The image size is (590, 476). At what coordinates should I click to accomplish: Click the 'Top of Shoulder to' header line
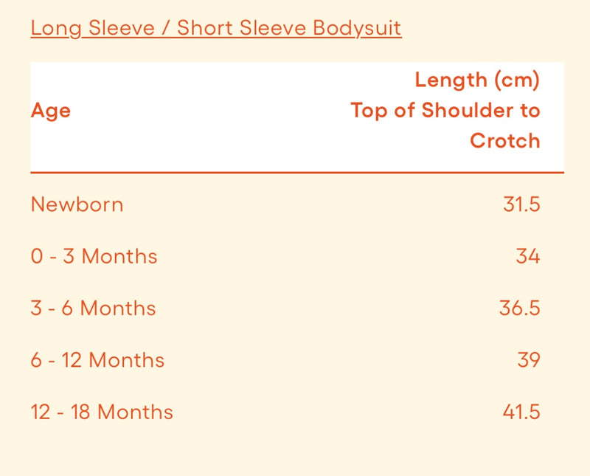click(445, 111)
